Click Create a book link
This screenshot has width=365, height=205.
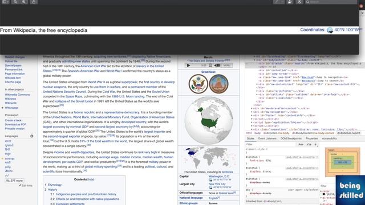click(13, 120)
